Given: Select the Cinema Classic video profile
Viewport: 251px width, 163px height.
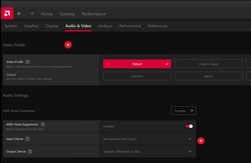Looking at the screenshot, I should [208, 64].
